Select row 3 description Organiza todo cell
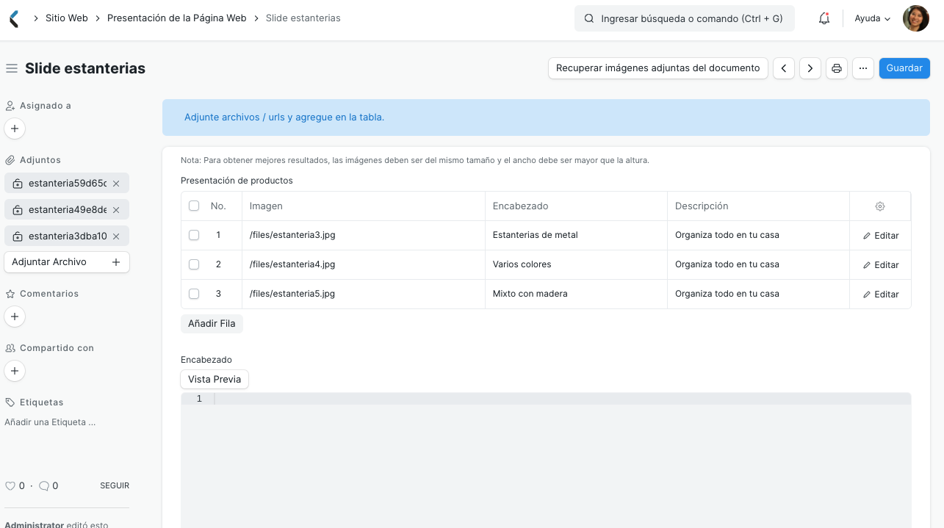 point(758,294)
